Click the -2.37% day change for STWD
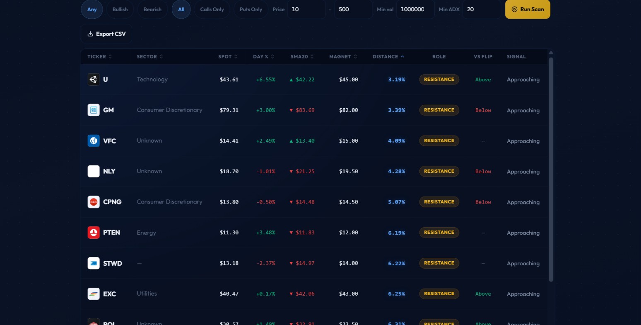Screen dimensions: 641x325 tap(265, 264)
